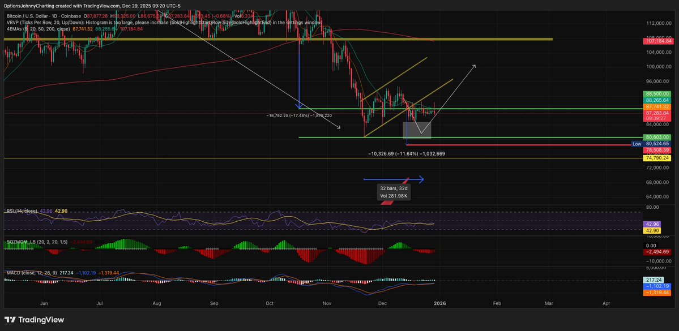The height and width of the screenshot is (331, 679).
Task: Click the red 107,184.84 price-axis label
Action: point(657,41)
